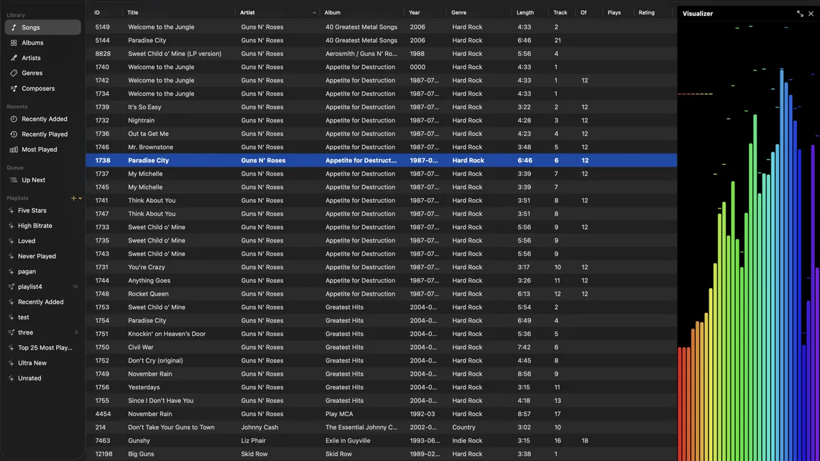The width and height of the screenshot is (820, 461).
Task: Click the Most Played bar-chart icon
Action: point(14,150)
